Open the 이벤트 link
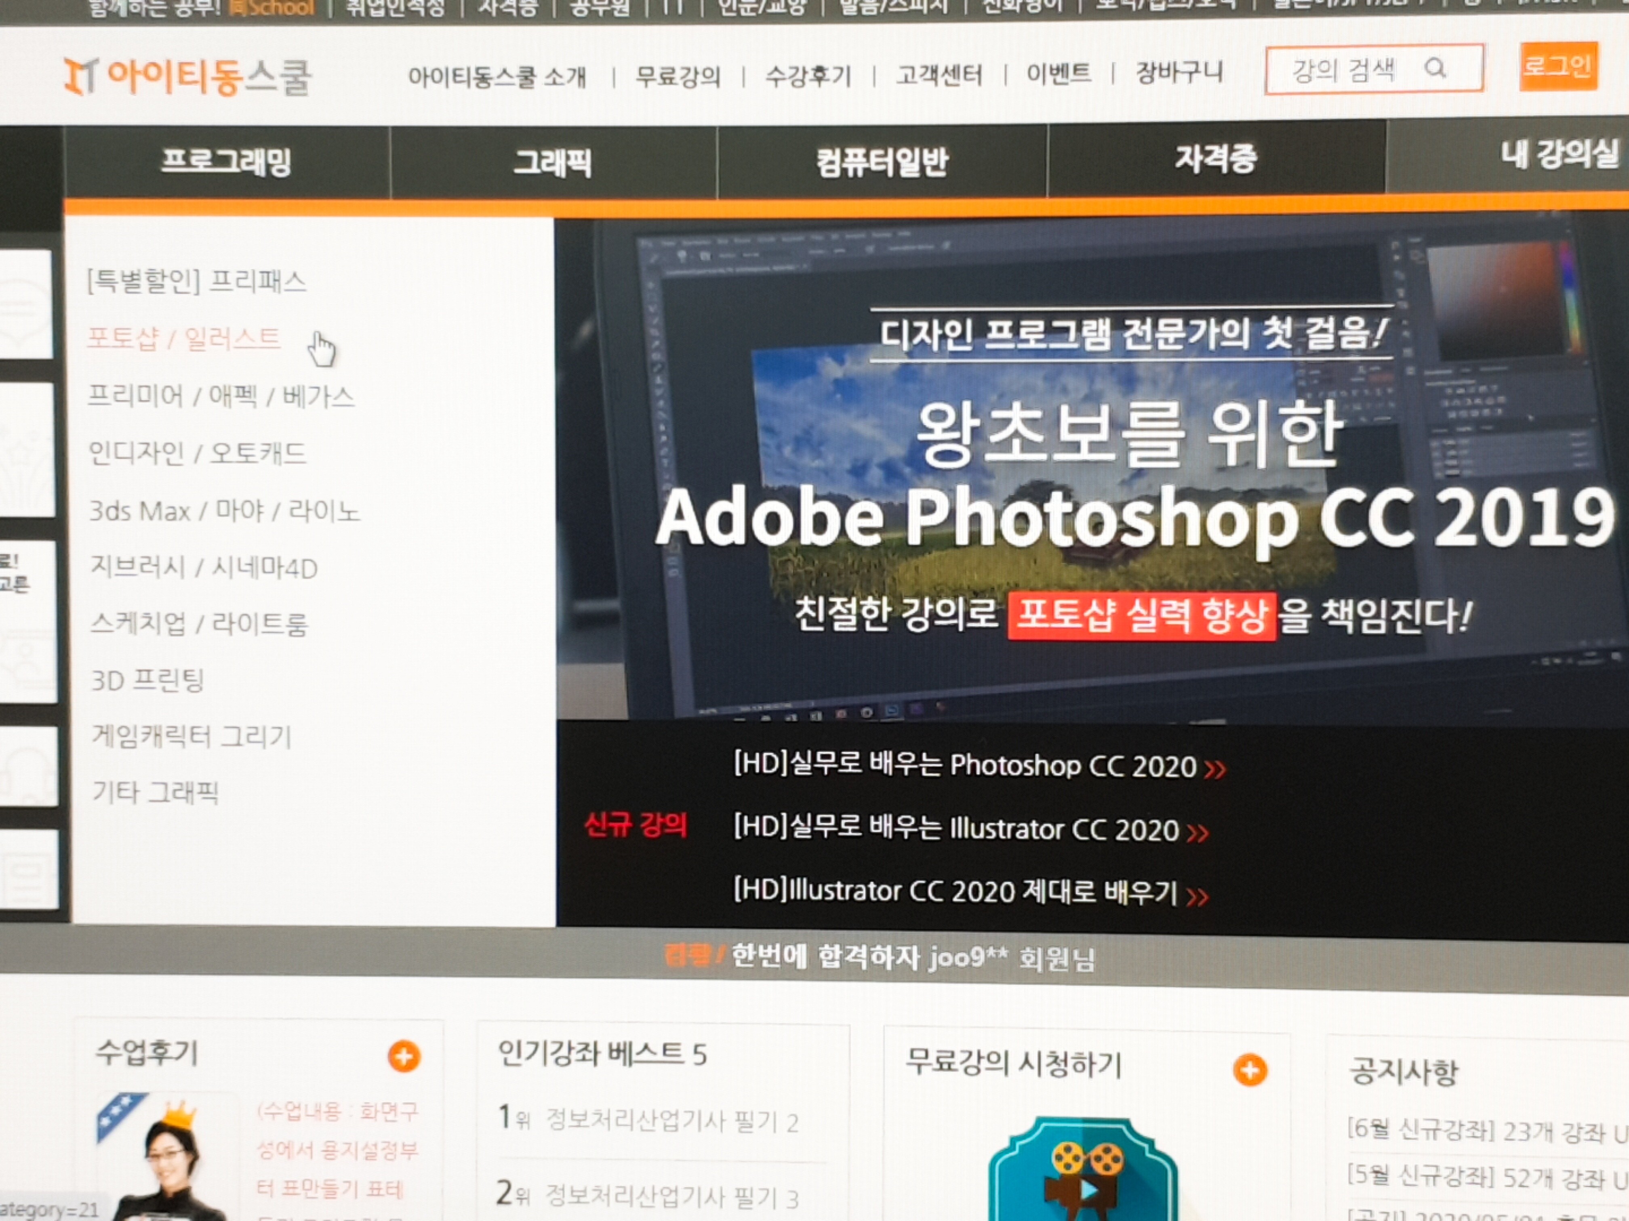Image resolution: width=1629 pixels, height=1221 pixels. pos(1058,73)
